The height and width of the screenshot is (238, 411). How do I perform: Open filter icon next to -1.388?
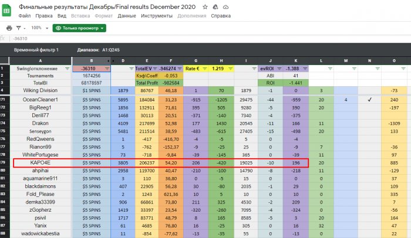pos(305,69)
